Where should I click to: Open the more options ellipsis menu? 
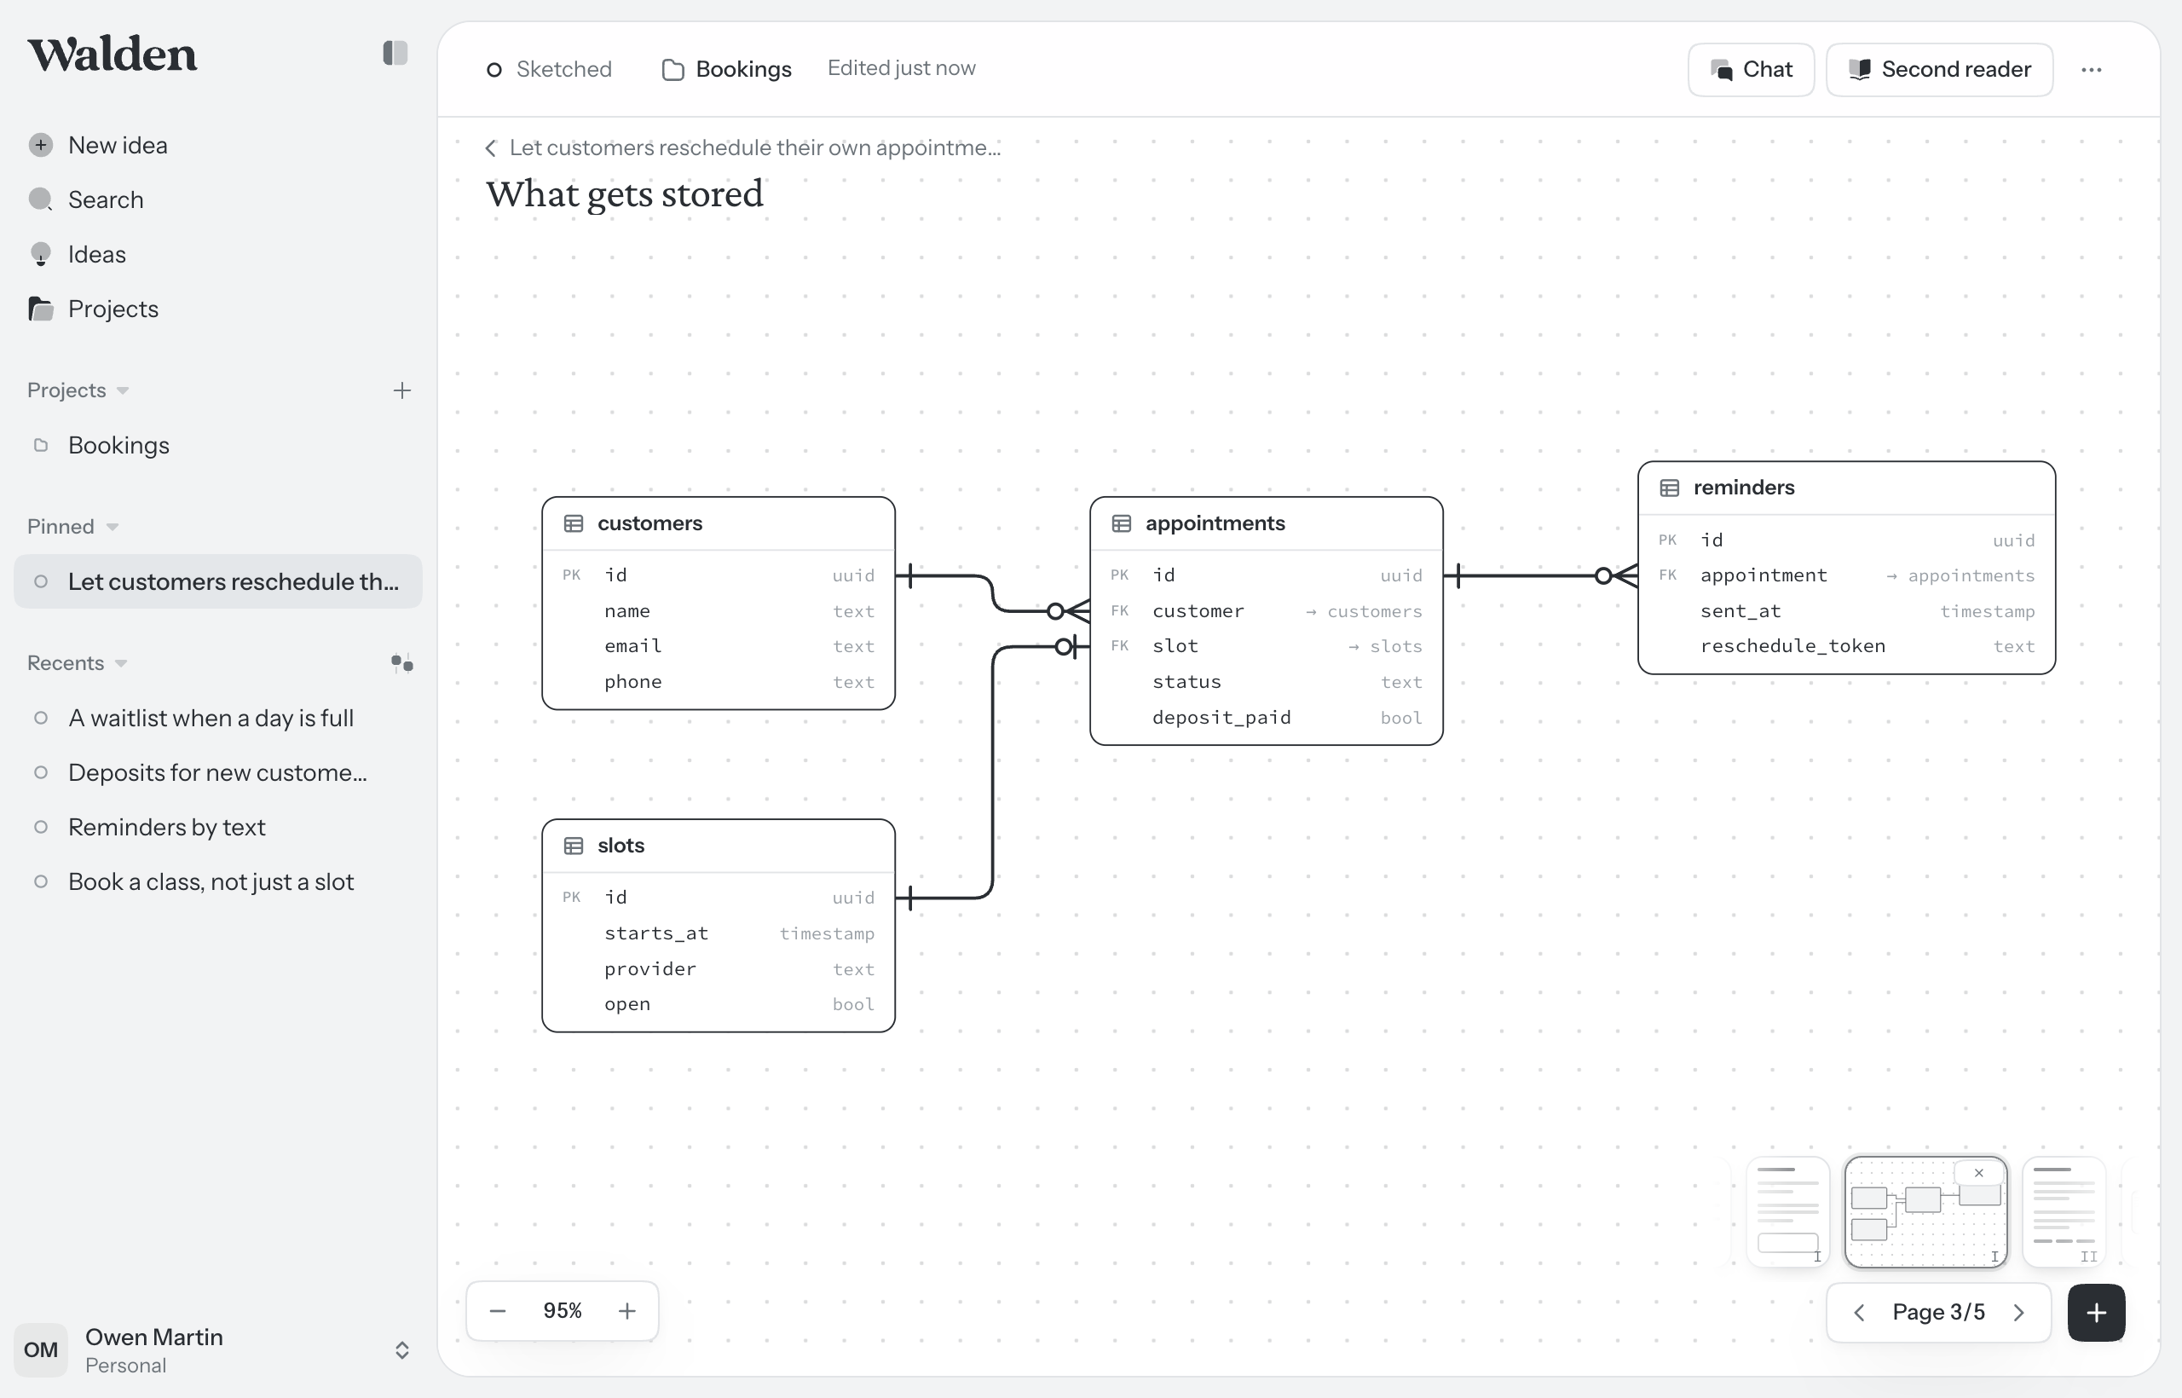(2092, 70)
